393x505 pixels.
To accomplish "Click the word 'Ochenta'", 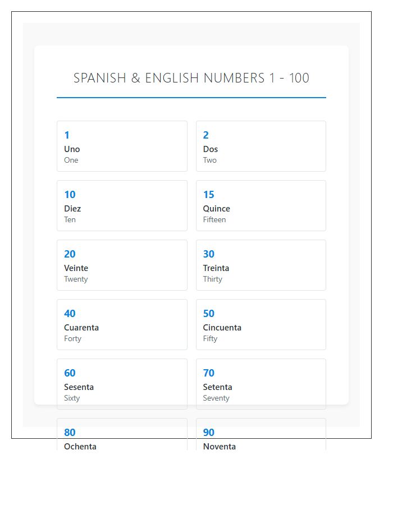I will (x=80, y=447).
